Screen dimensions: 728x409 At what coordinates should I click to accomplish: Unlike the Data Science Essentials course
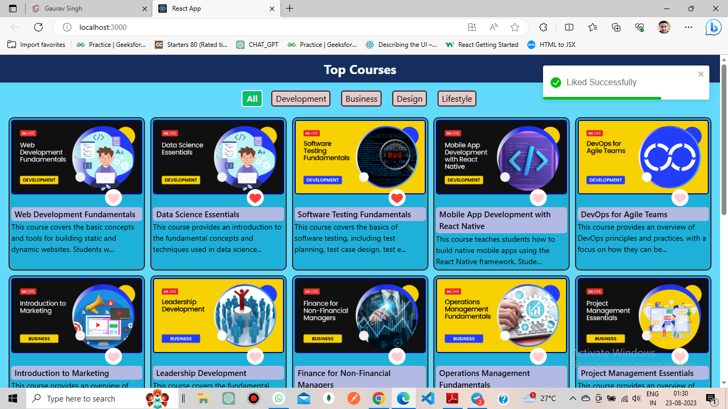click(x=255, y=198)
